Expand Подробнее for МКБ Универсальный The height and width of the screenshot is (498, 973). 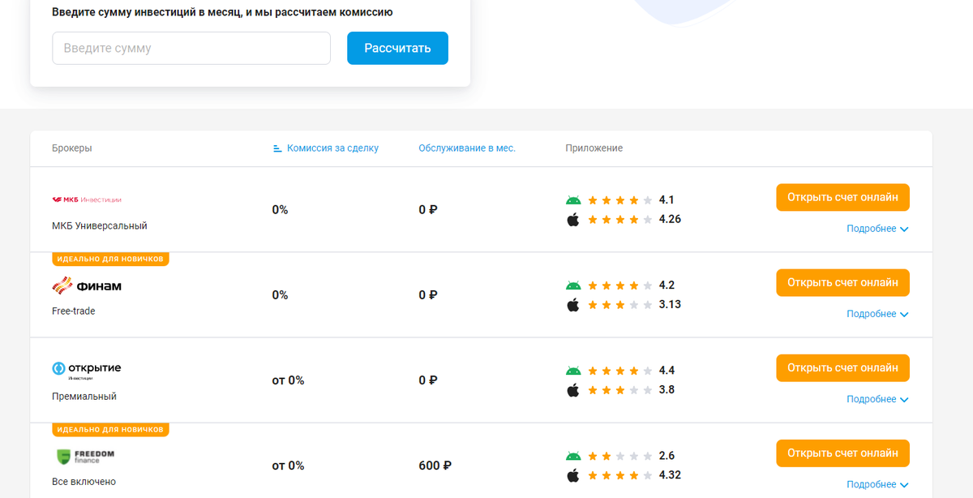click(x=877, y=229)
